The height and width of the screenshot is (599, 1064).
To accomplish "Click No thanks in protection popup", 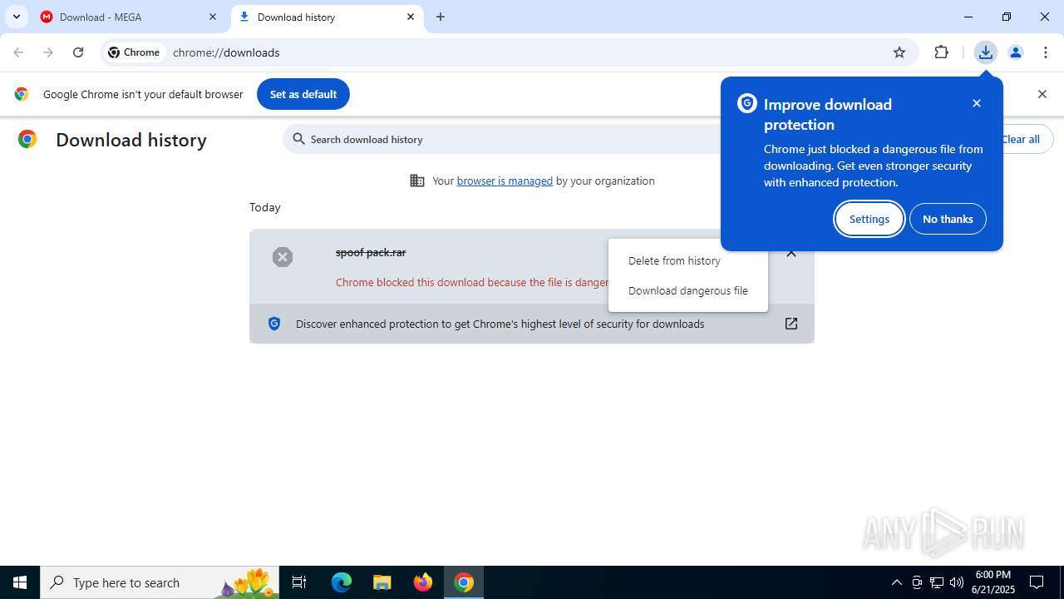I will click(948, 219).
